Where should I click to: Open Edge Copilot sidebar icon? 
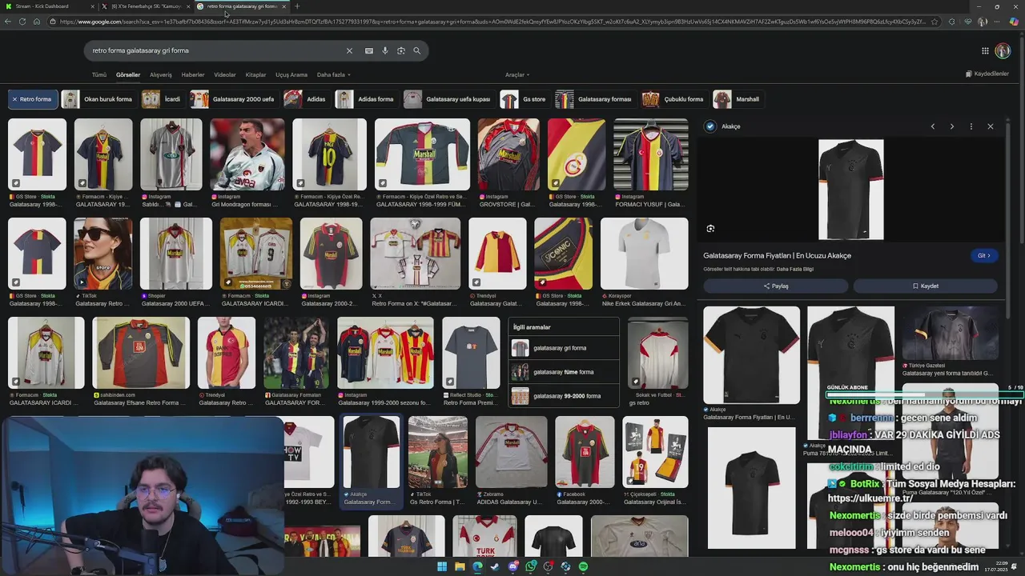(1014, 22)
